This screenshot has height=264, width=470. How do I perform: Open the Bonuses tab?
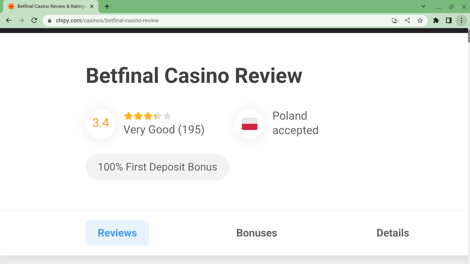(257, 233)
